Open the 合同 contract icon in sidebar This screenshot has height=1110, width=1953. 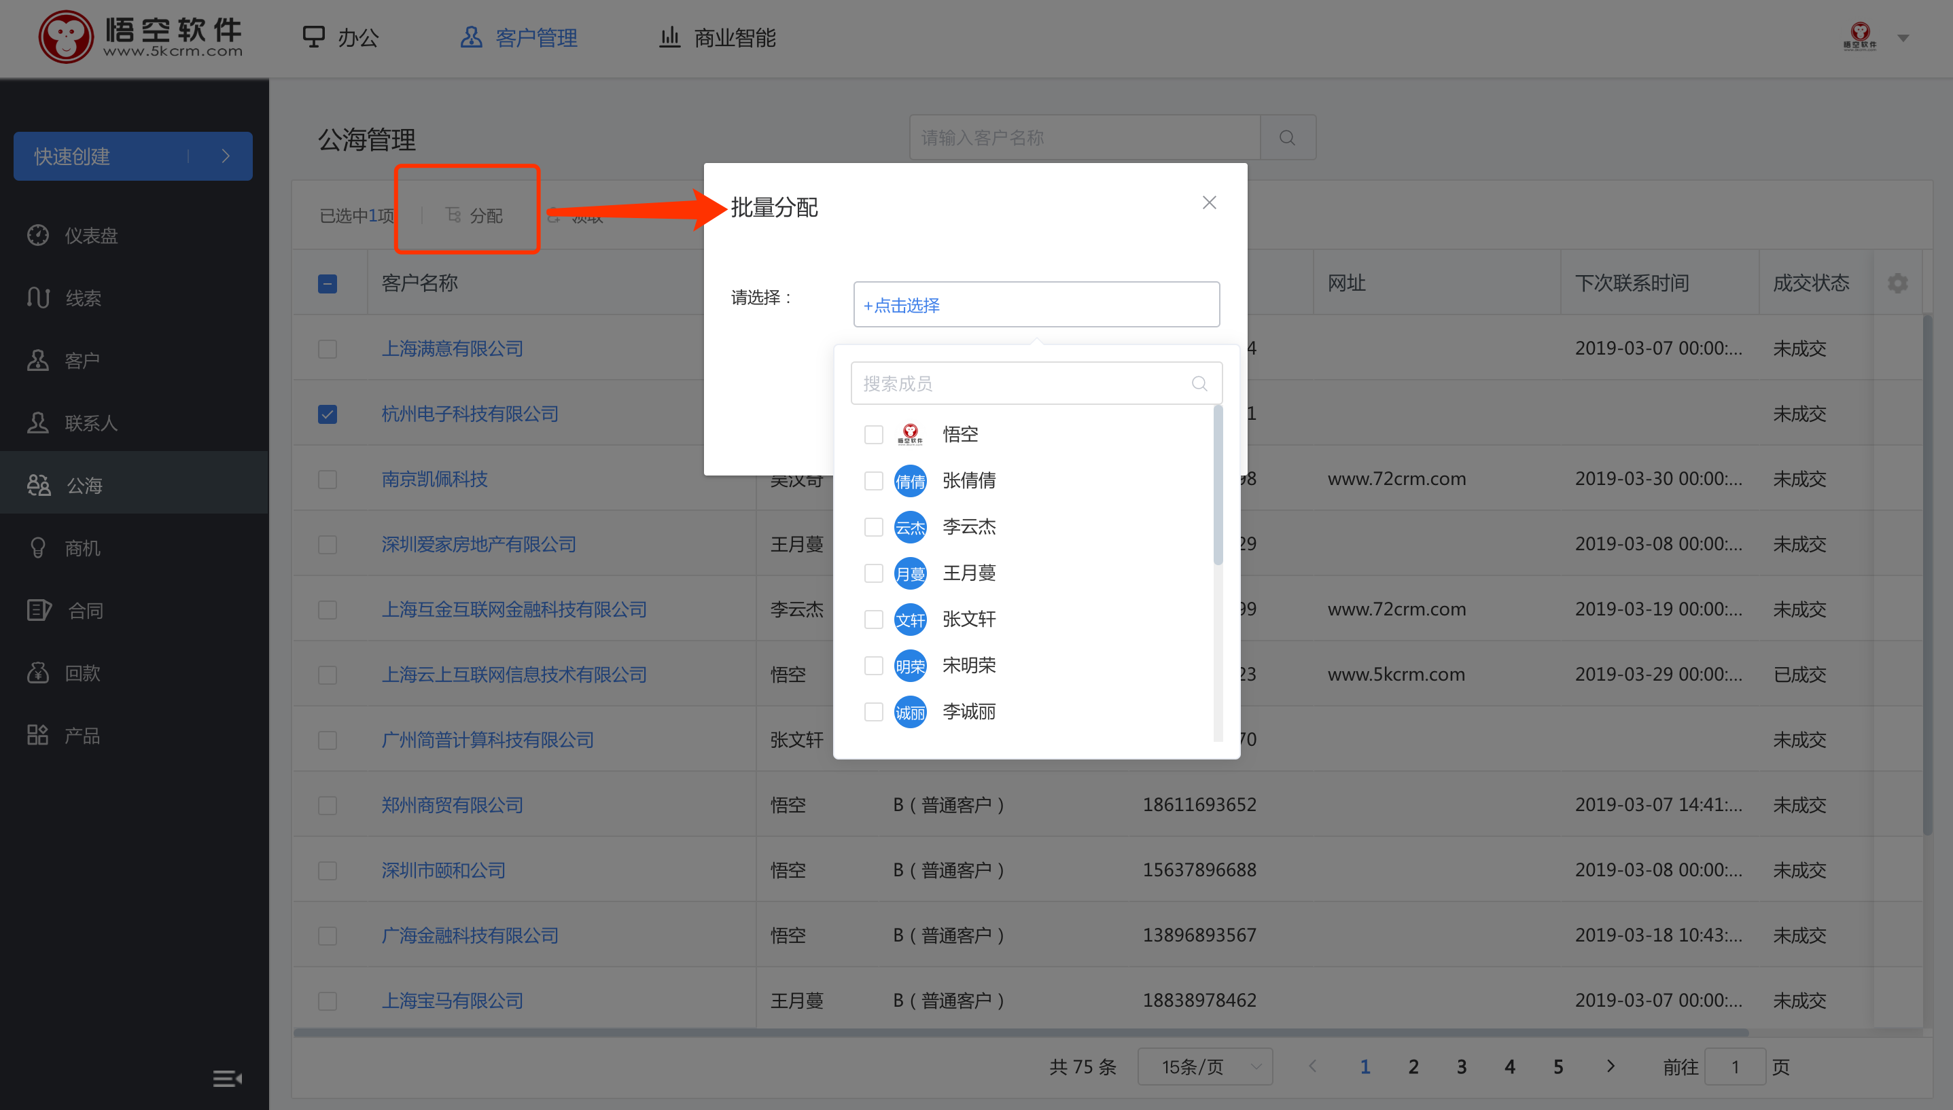38,611
